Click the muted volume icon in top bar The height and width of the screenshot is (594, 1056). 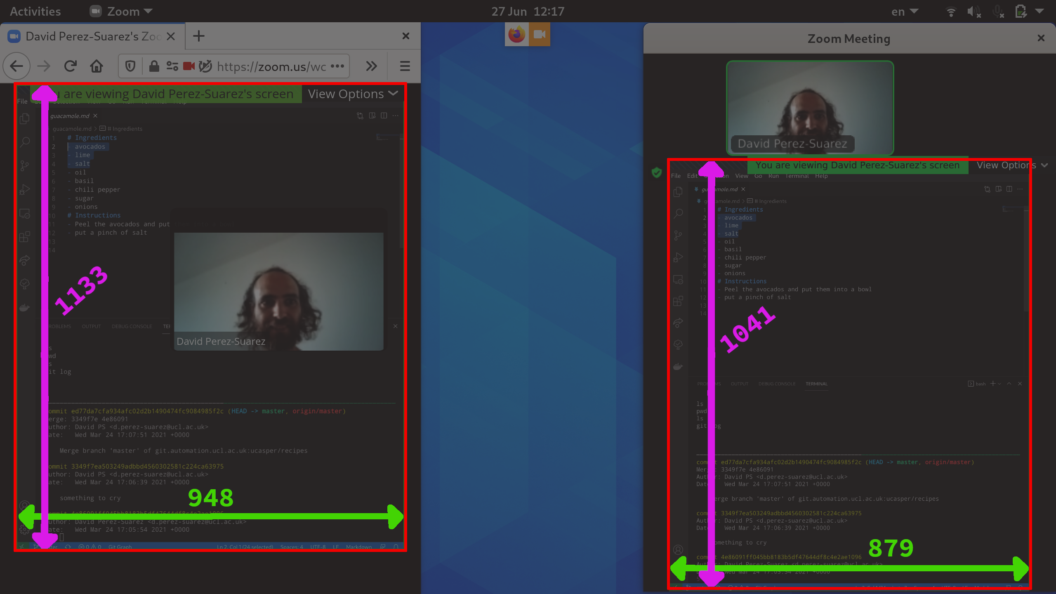pos(974,12)
